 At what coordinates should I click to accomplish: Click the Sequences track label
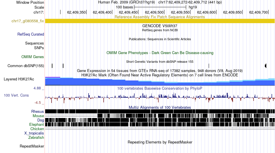(x=34, y=43)
